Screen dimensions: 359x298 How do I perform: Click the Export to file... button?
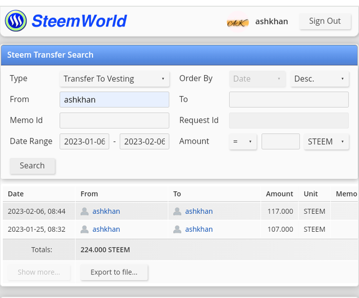pos(114,272)
